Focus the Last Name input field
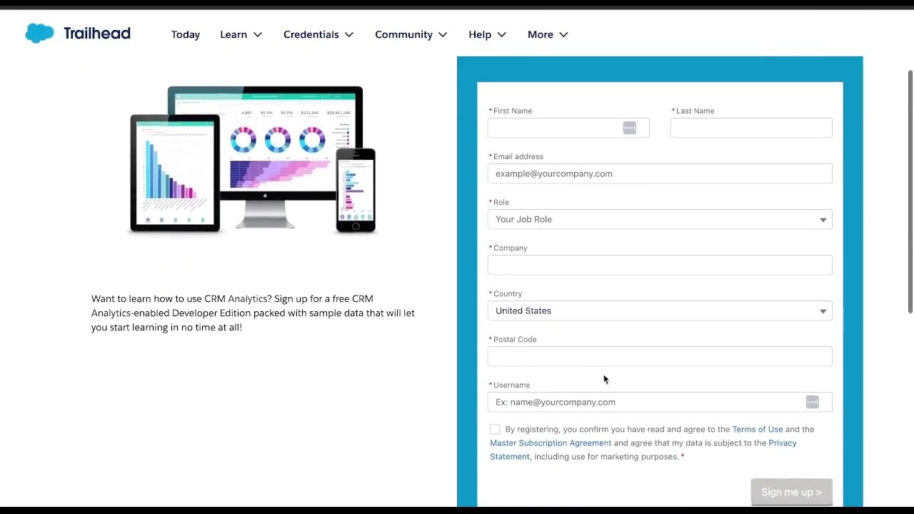This screenshot has height=514, width=914. (x=751, y=128)
